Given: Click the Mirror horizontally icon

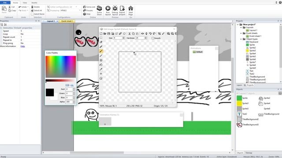Looking at the screenshot, I should pos(142,33).
